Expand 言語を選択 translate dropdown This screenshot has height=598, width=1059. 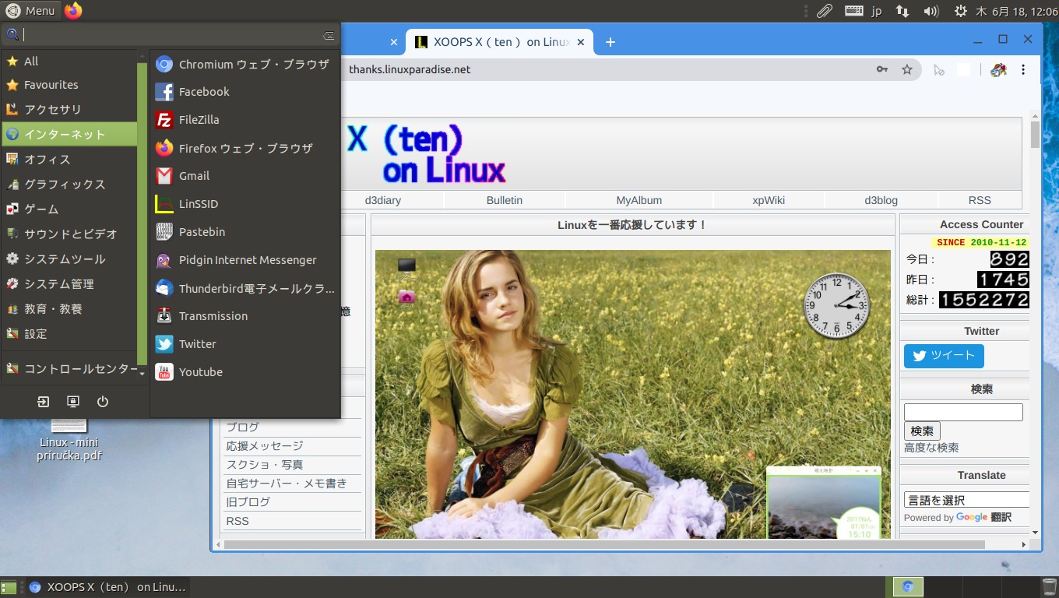968,500
